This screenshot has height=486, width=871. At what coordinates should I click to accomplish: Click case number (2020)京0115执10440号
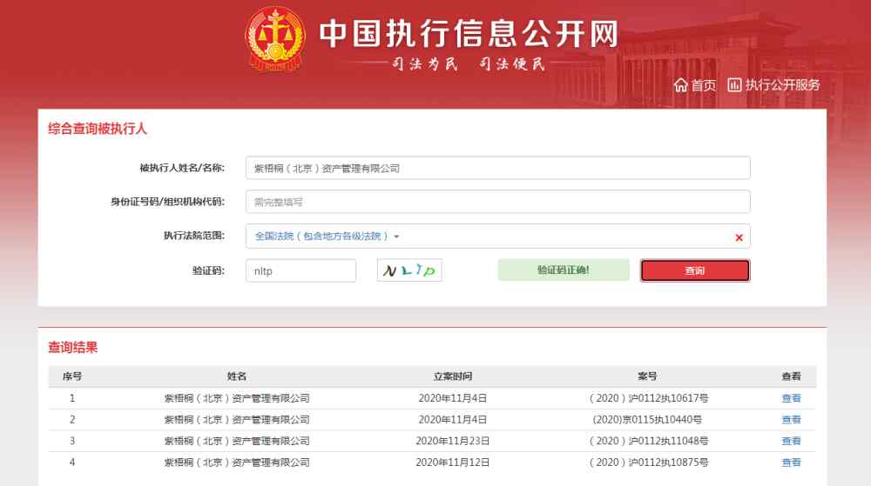point(648,420)
